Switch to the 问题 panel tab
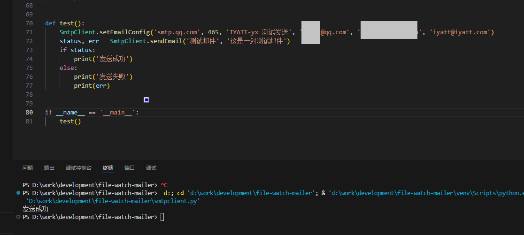Image resolution: width=524 pixels, height=235 pixels. (x=28, y=168)
